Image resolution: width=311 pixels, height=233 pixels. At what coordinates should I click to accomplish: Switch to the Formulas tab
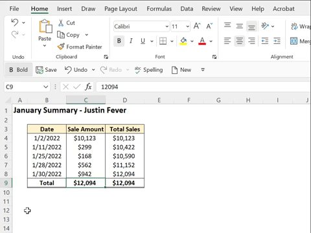(159, 9)
